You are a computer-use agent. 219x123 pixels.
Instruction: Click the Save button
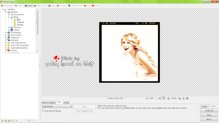click(209, 115)
